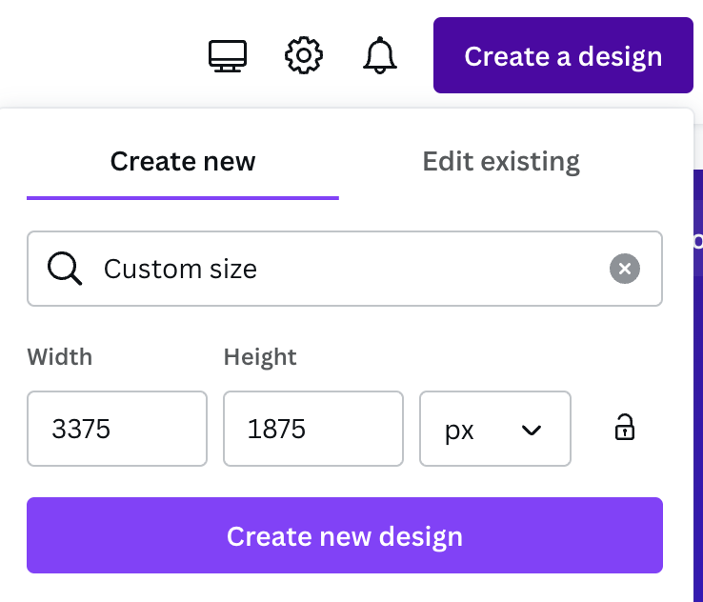Click the Height label text
This screenshot has height=602, width=703.
[260, 357]
